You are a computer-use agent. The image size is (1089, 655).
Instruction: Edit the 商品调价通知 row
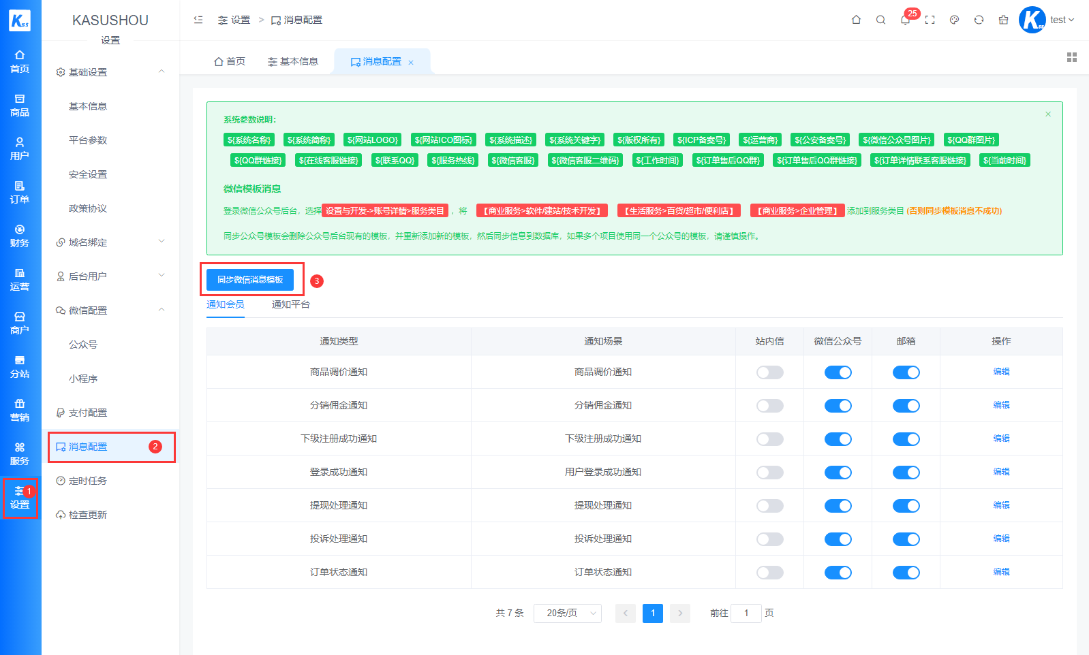[1001, 372]
